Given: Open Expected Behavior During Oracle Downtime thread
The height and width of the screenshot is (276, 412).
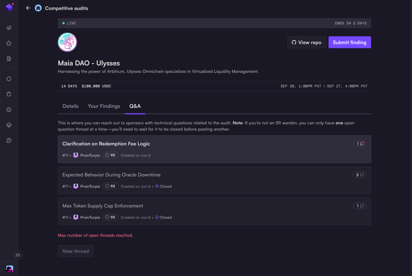Looking at the screenshot, I should click(x=111, y=175).
